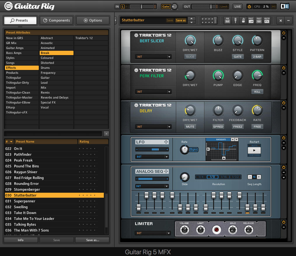This screenshot has height=256, width=296.
Task: Click the Save as button in rack header
Action: click(x=181, y=20)
